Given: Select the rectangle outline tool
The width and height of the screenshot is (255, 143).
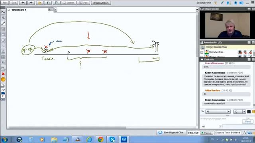Looking at the screenshot, I should 3,35.
